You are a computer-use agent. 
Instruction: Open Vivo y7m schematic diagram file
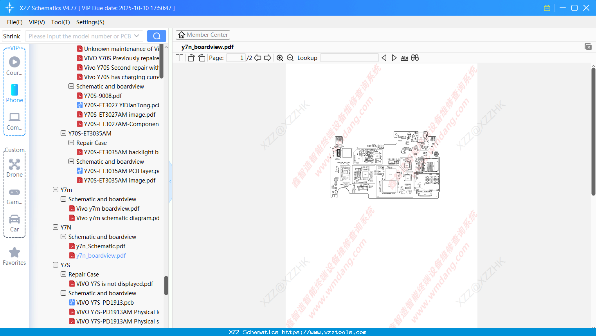[118, 218]
